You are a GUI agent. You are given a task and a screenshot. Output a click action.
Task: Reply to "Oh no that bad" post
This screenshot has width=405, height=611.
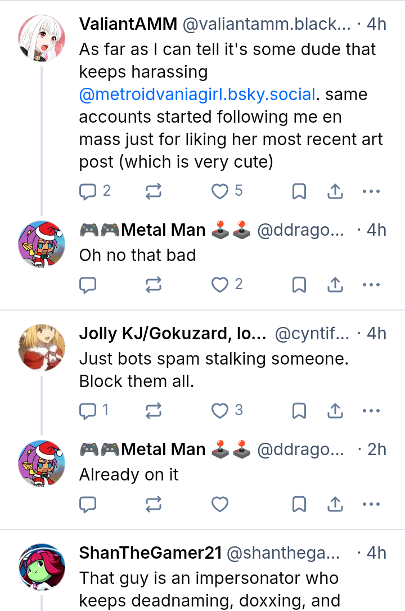88,285
